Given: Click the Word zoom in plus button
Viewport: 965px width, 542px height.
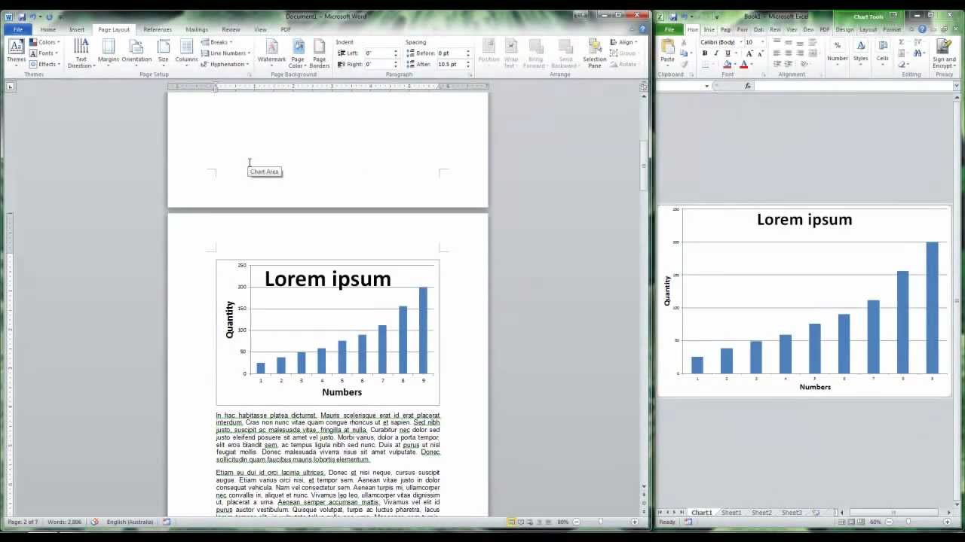Looking at the screenshot, I should point(634,522).
